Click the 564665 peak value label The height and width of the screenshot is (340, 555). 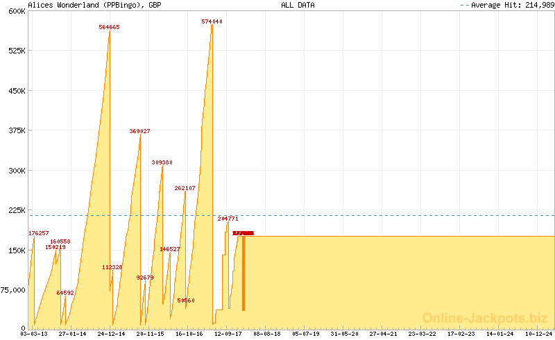click(x=109, y=27)
